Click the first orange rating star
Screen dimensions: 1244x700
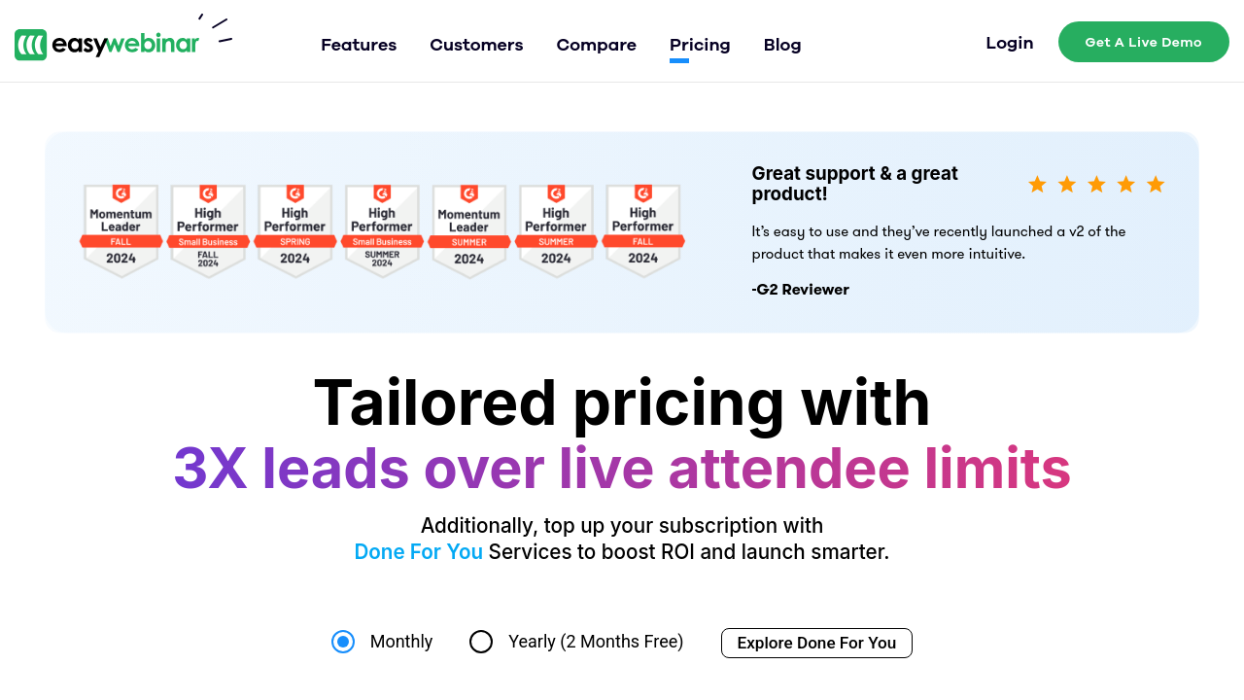tap(1037, 185)
